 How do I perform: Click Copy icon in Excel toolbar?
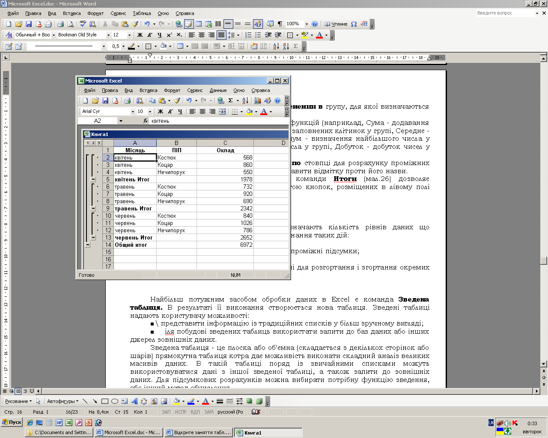click(x=152, y=101)
